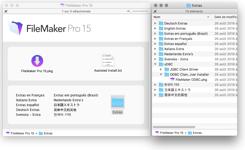The width and height of the screenshot is (245, 150).
Task: Click Extras in left window path bar
Action: [x=46, y=133]
